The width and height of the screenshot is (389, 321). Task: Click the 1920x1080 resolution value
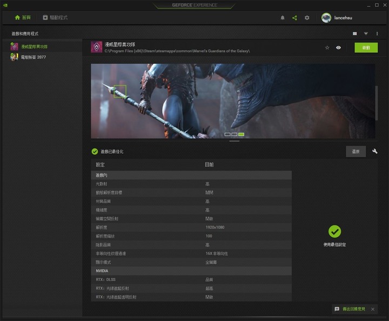point(215,227)
